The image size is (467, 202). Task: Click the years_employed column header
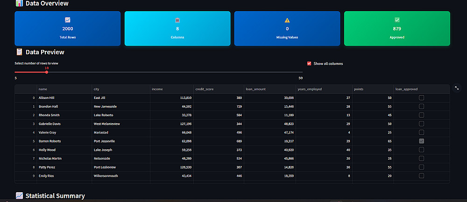click(324, 89)
